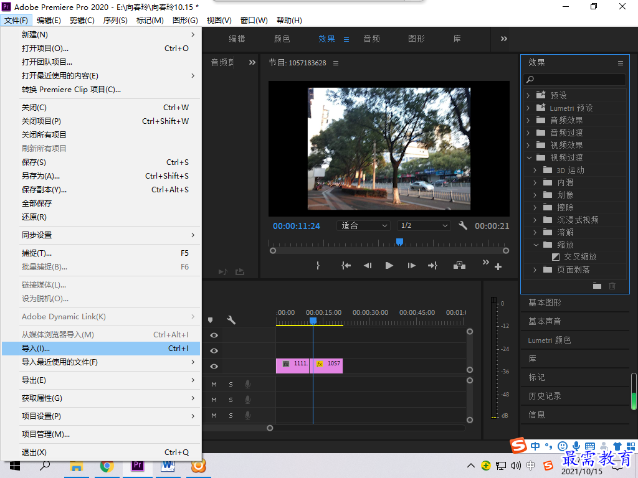The image size is (638, 478).
Task: Click Premiere Pro icon in taskbar
Action: point(138,466)
